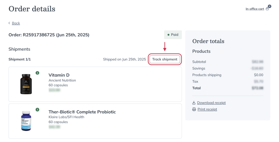Open the In-office cart link
Viewport: 279px width, 142px height.
coord(255,9)
